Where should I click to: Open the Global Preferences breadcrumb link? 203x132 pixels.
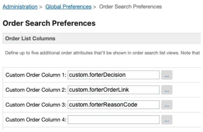coord(68,7)
